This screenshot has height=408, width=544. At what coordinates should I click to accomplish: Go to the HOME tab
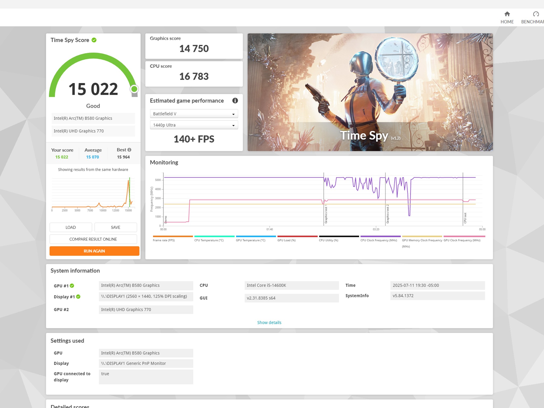pyautogui.click(x=507, y=22)
